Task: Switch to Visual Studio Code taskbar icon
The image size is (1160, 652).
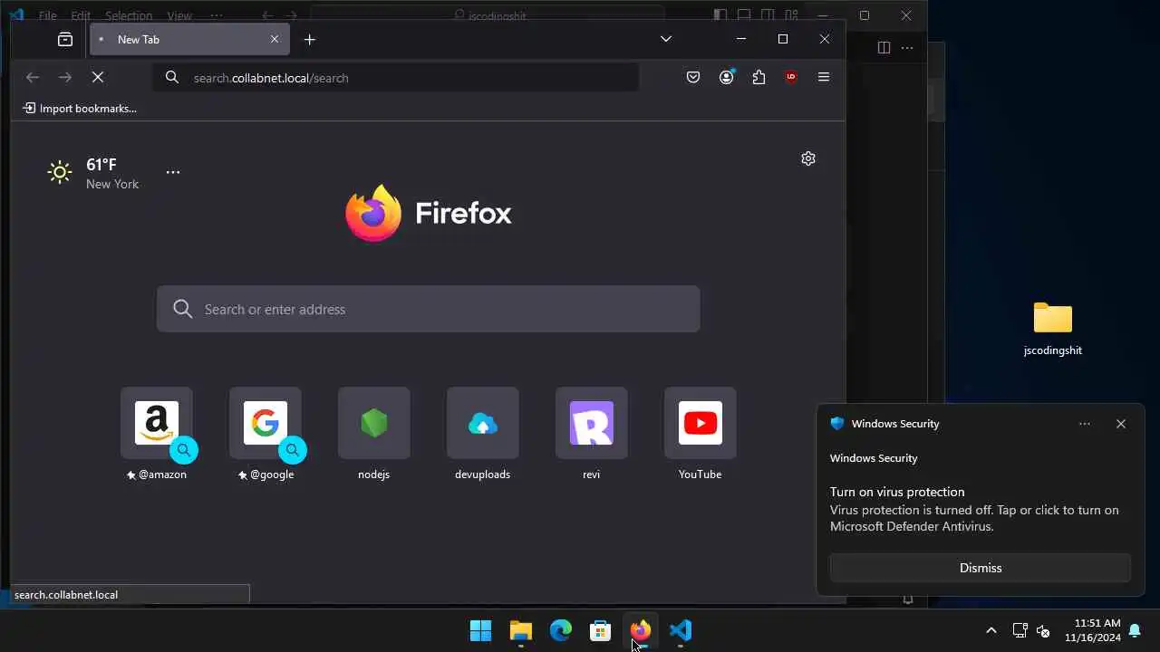Action: click(681, 630)
